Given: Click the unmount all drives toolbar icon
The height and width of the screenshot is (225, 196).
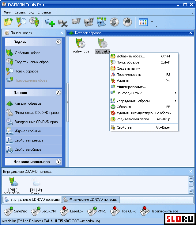Looking at the screenshot, I should coord(101,22).
